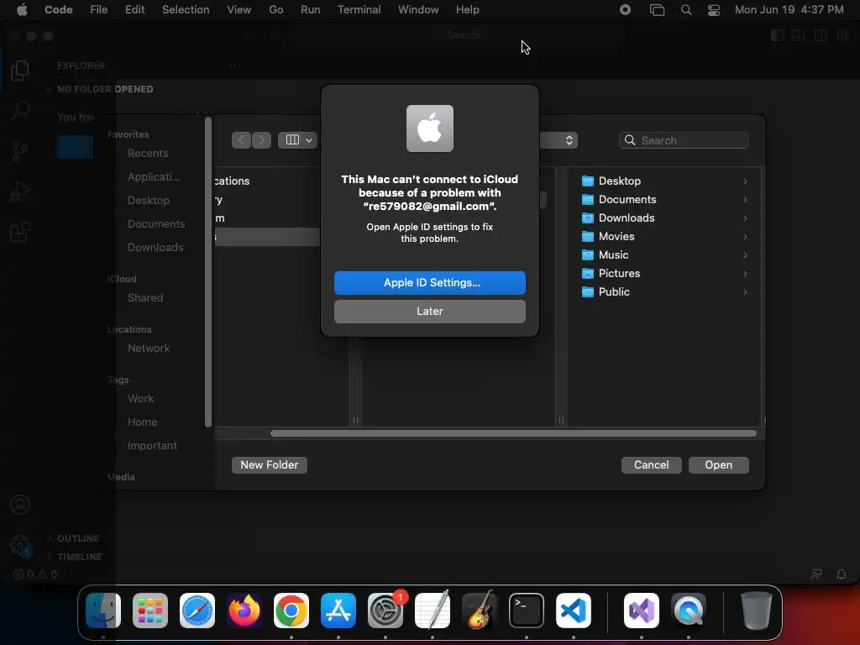This screenshot has height=645, width=860.
Task: Select Recents in dialog sidebar
Action: 148,154
